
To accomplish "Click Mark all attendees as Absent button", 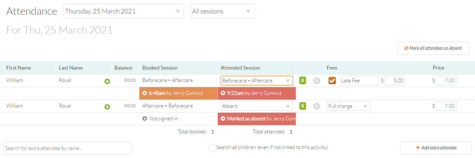I will 433,49.
